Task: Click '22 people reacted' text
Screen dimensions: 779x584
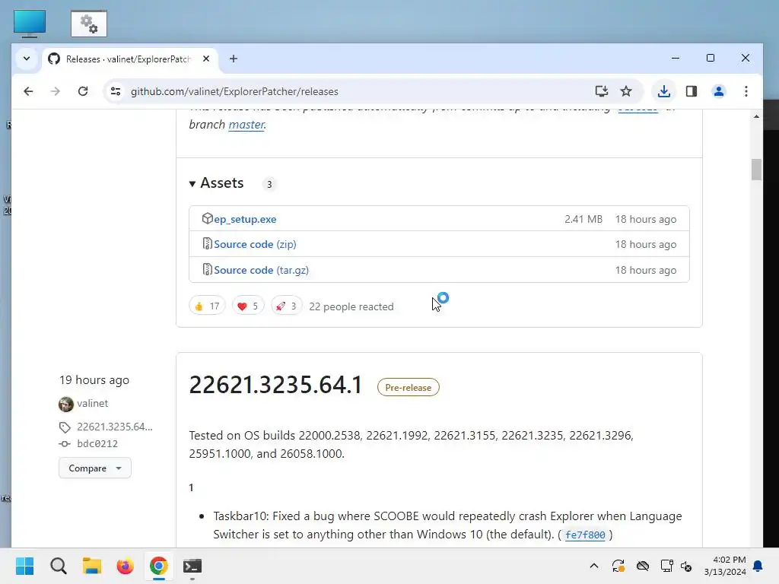Action: [x=351, y=306]
